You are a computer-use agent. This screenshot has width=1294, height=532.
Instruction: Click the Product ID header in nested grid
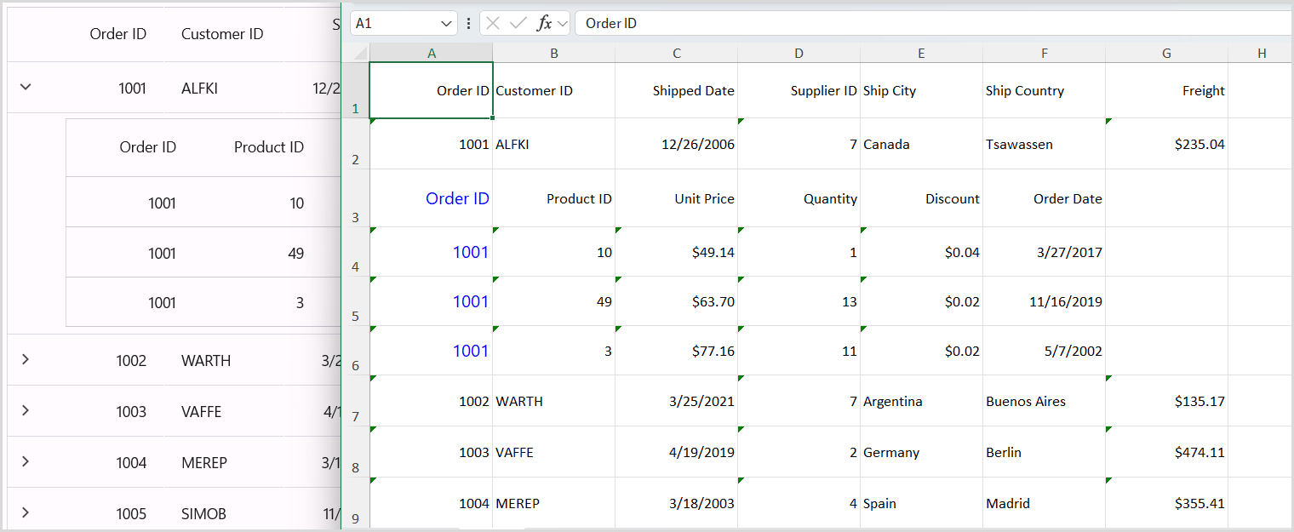[269, 147]
